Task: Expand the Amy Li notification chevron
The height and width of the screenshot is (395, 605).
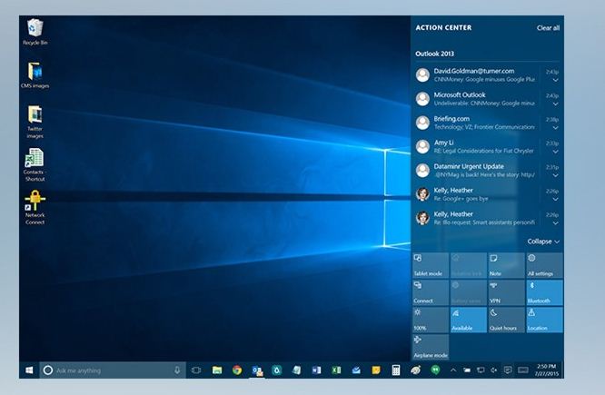Action: click(555, 152)
